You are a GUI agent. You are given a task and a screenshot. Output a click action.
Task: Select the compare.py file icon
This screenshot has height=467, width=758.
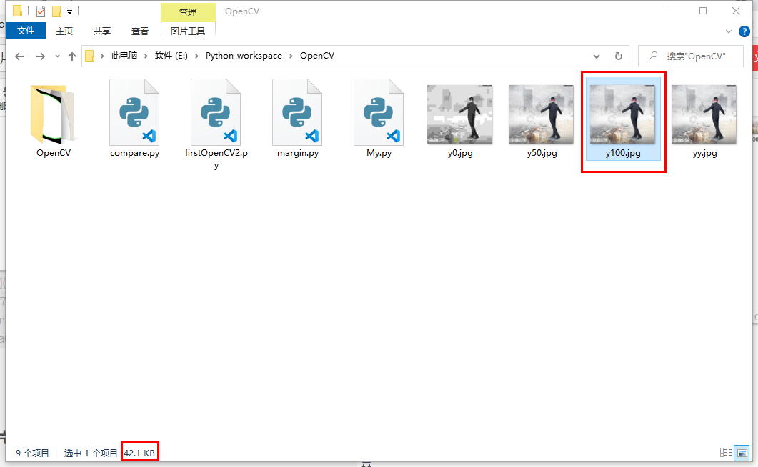[x=134, y=112]
